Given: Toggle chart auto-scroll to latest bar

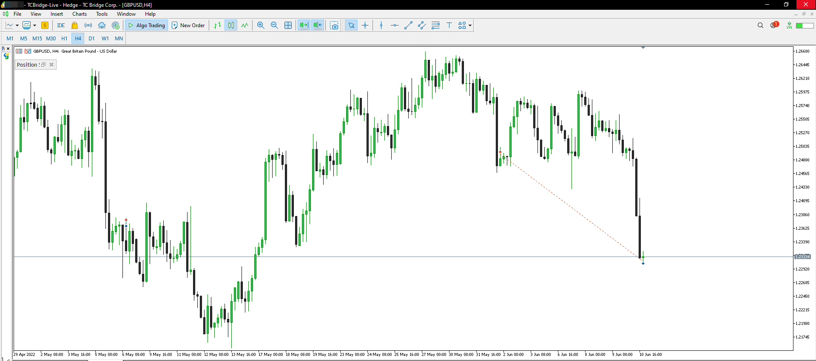Looking at the screenshot, I should (304, 25).
